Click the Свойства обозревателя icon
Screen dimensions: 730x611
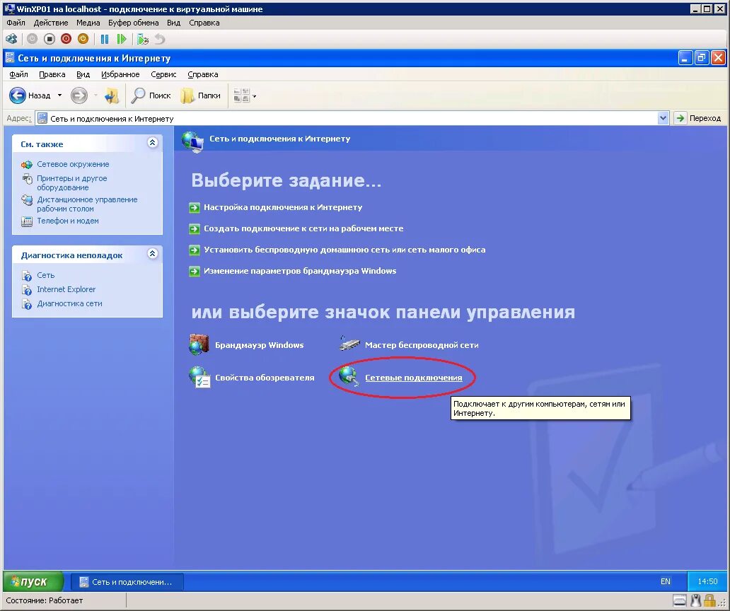point(199,377)
